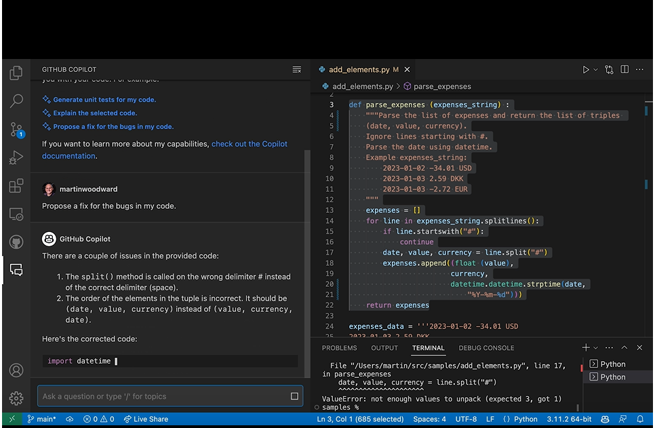Change encoding via UTF-8 status item
This screenshot has width=655, height=428.
coord(466,419)
